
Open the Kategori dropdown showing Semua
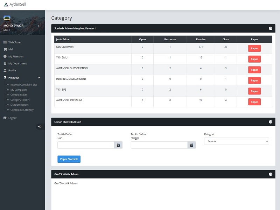236,141
